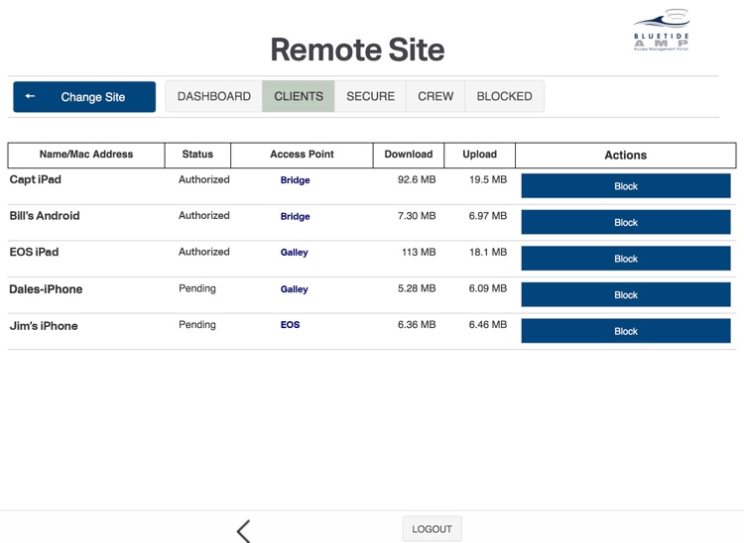Go to the Crew tab
The image size is (744, 543).
(435, 97)
